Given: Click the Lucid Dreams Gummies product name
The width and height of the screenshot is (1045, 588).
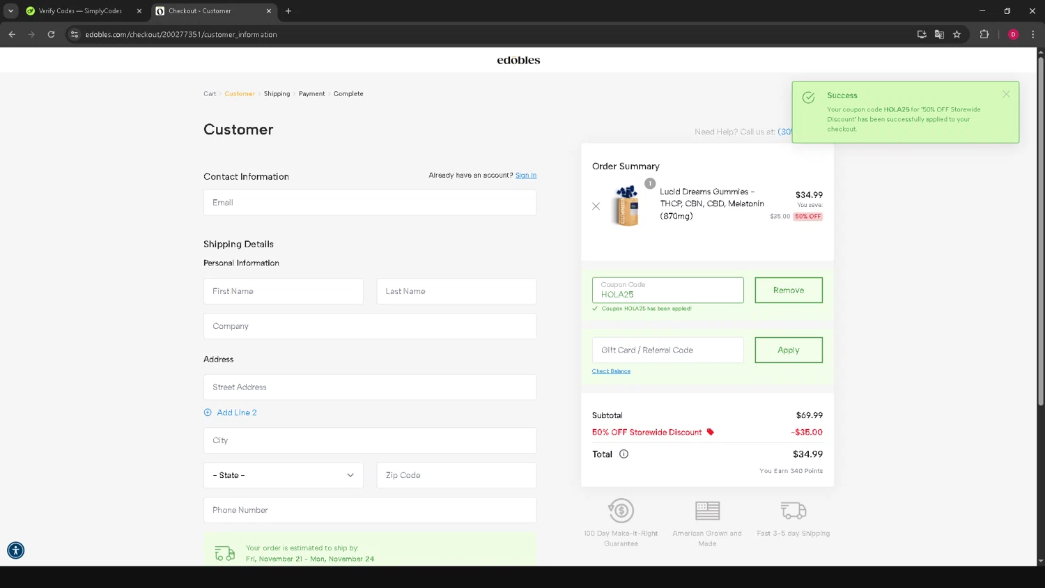Looking at the screenshot, I should pyautogui.click(x=712, y=203).
